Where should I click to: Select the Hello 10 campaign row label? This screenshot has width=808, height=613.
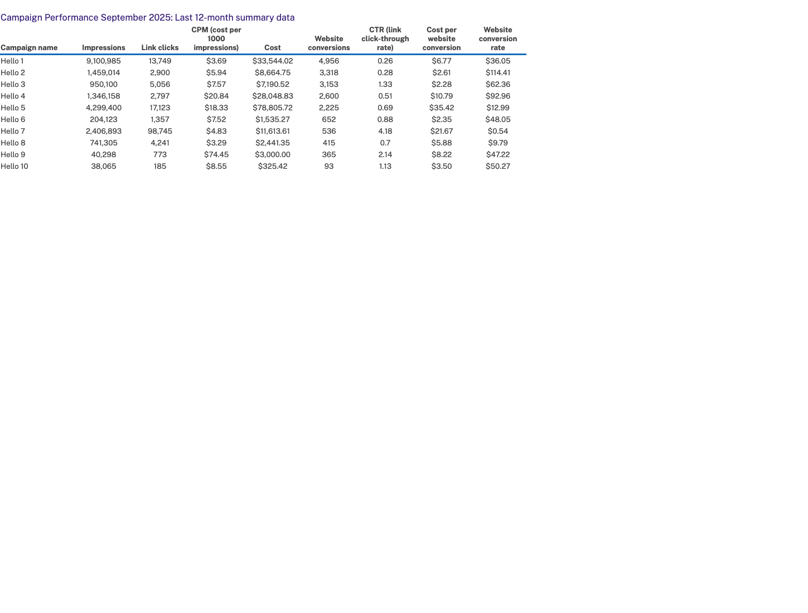point(14,167)
